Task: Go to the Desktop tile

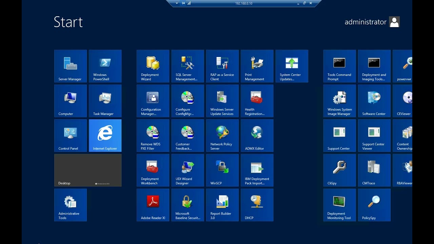Action: 88,170
